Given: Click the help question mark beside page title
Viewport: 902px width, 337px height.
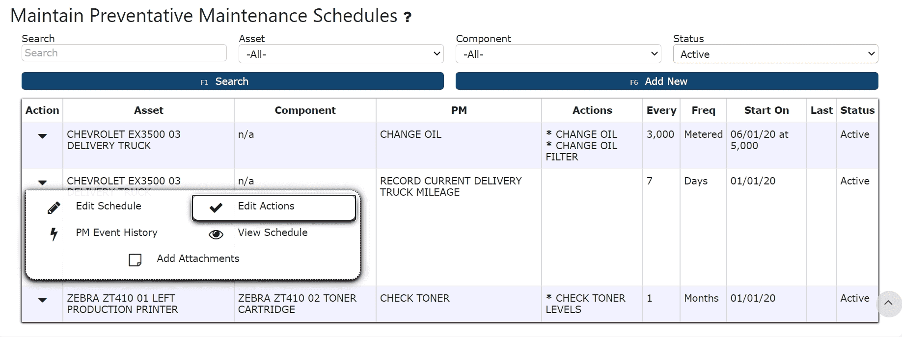Looking at the screenshot, I should coord(408,18).
